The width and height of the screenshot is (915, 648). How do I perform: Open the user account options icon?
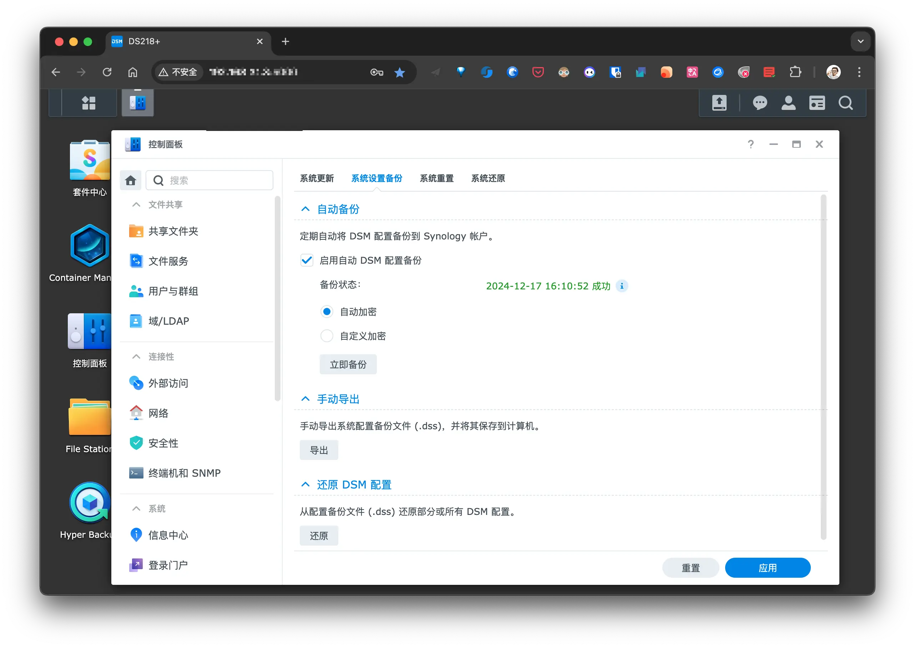pyautogui.click(x=788, y=103)
